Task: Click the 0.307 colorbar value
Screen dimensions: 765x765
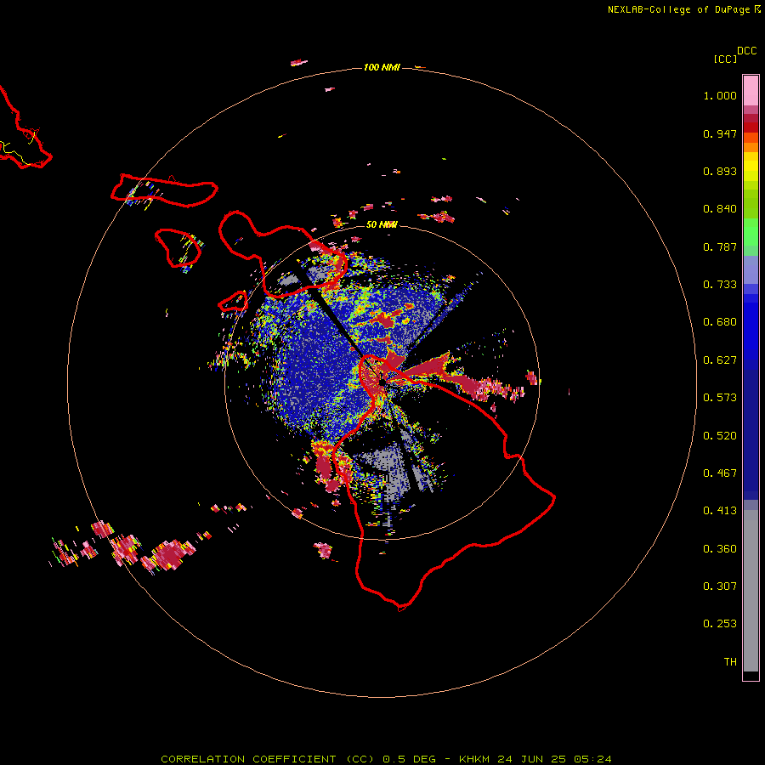Action: (720, 586)
